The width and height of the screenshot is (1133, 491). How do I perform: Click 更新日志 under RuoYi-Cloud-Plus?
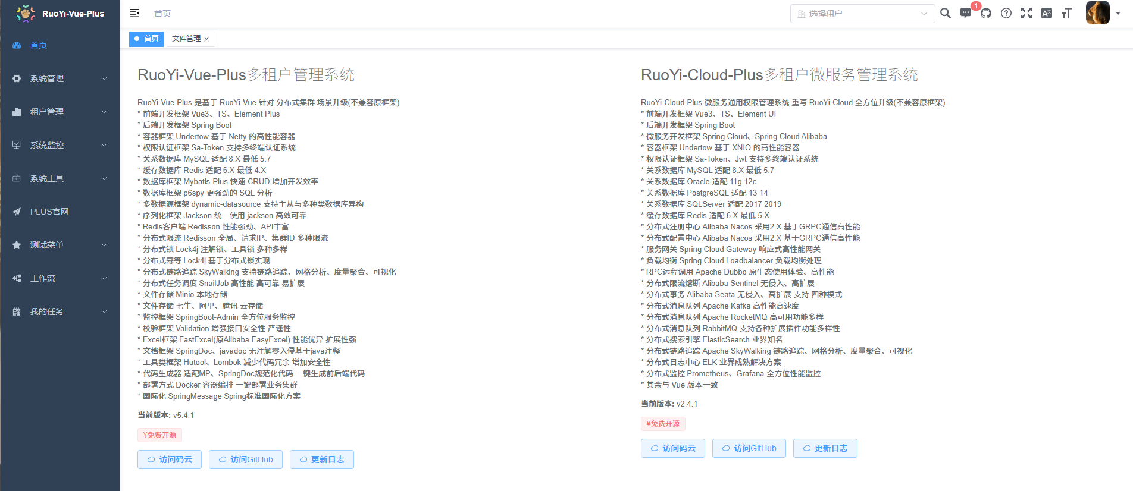click(x=825, y=448)
